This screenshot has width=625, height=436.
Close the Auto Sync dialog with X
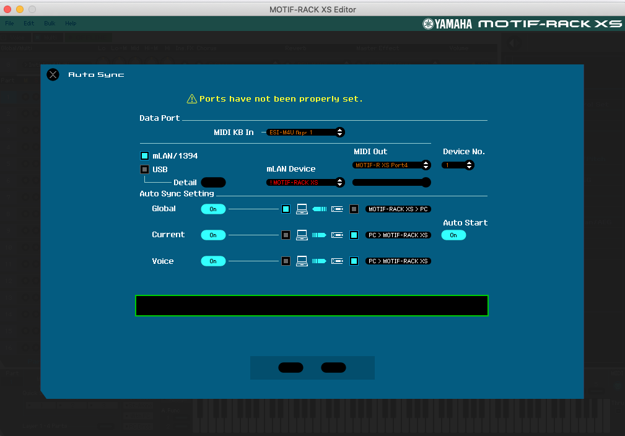53,74
